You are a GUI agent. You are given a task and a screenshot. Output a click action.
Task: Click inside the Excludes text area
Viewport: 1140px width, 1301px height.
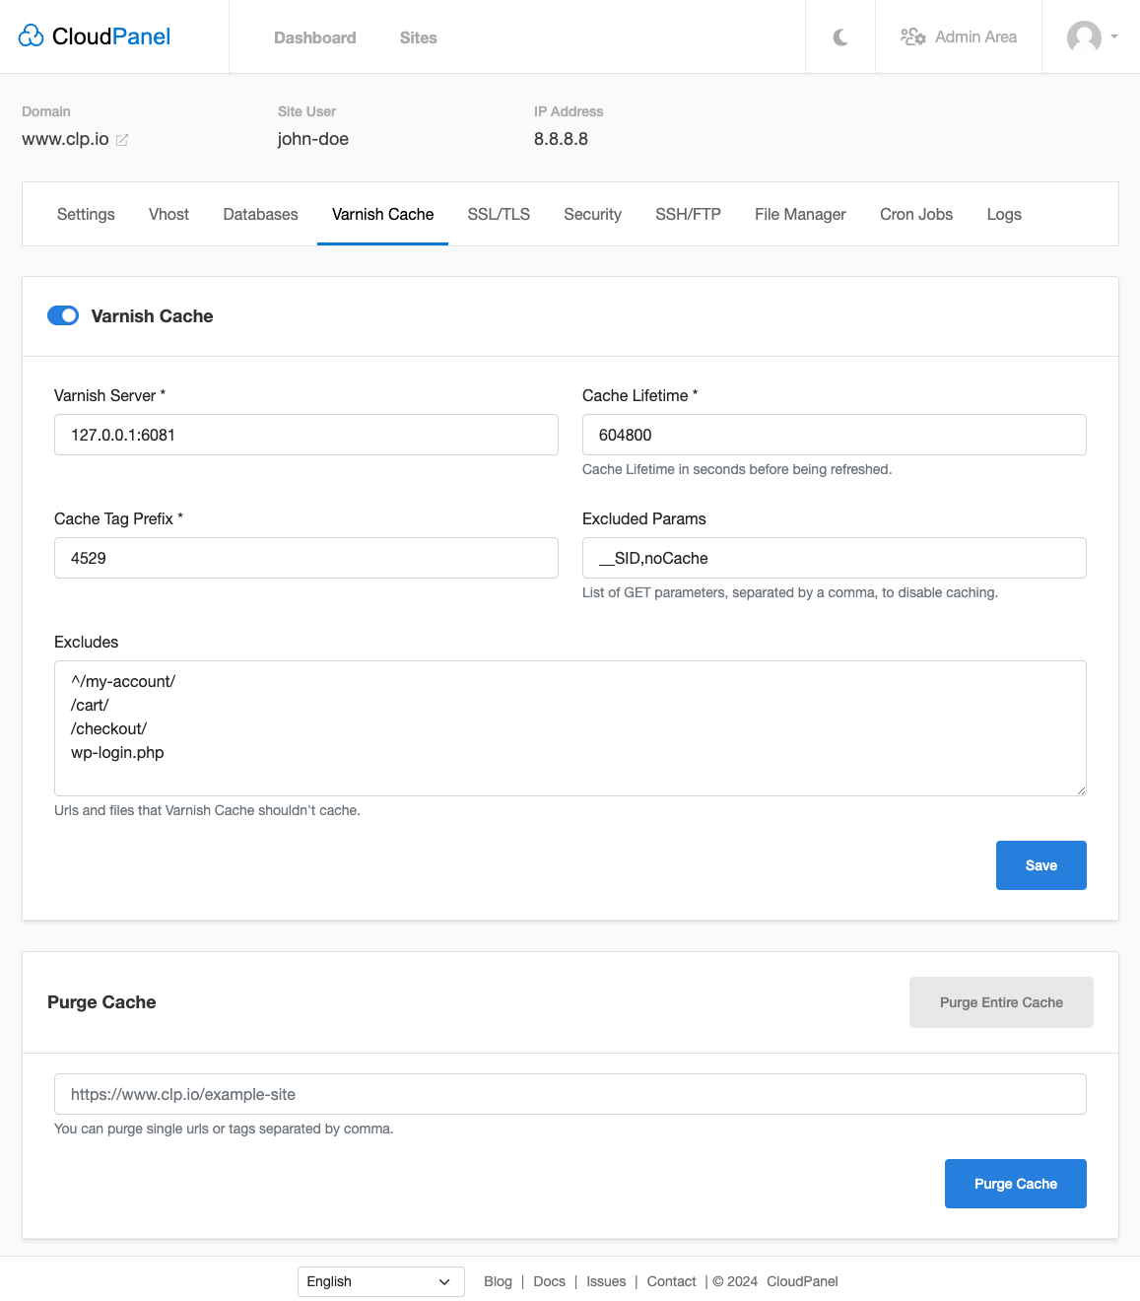click(x=570, y=728)
